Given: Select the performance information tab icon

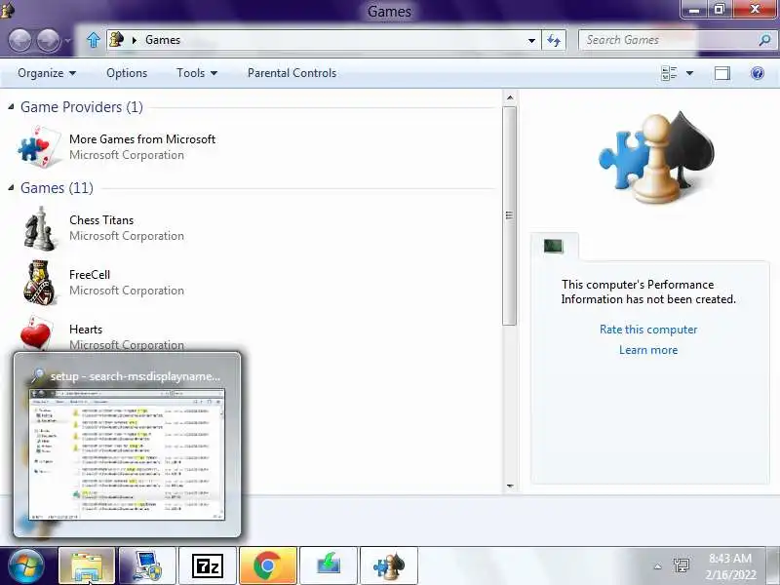Looking at the screenshot, I should pyautogui.click(x=553, y=246).
